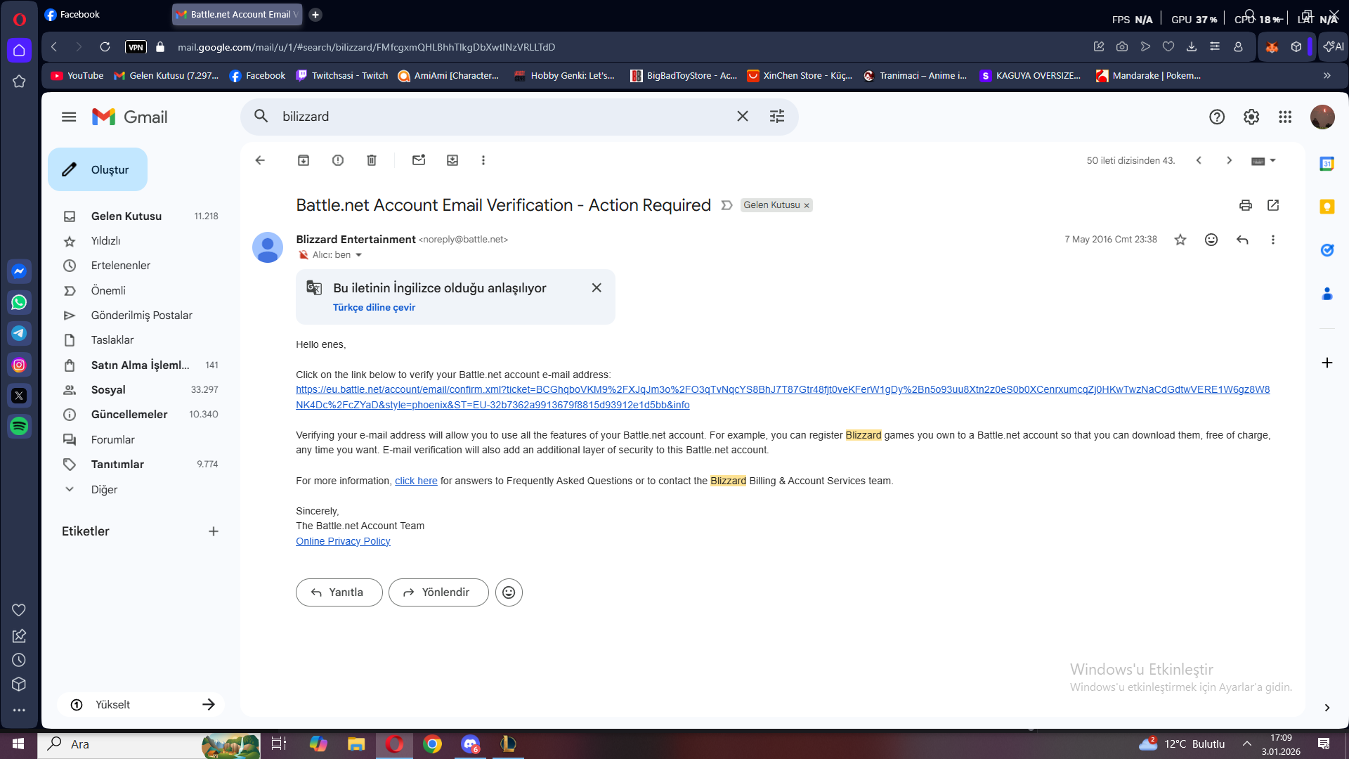Open Google account profile picture
The image size is (1349, 759).
pos(1322,117)
